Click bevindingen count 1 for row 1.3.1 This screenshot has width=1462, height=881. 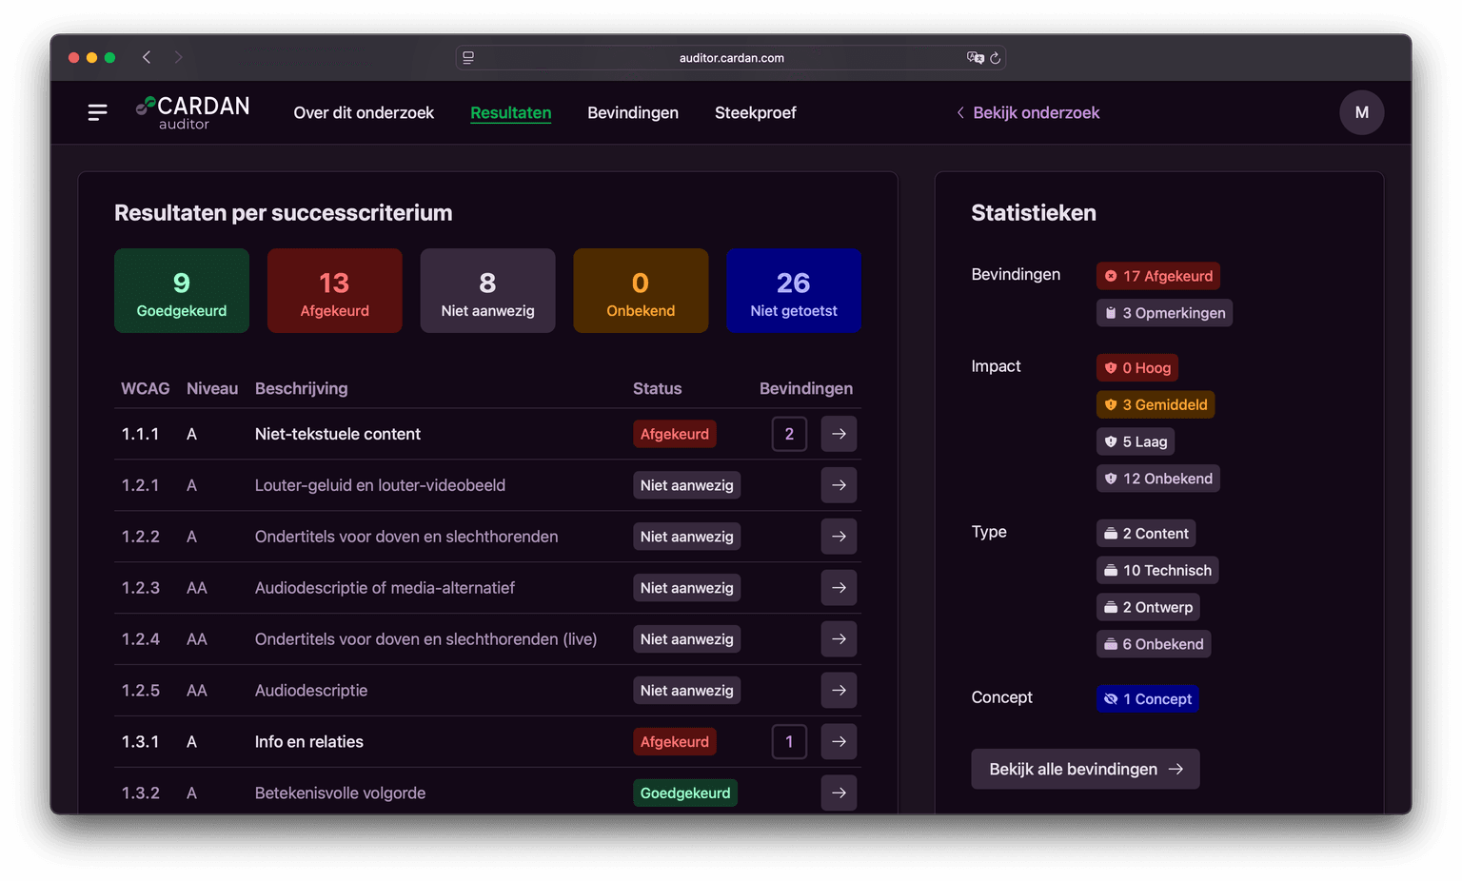(x=789, y=742)
